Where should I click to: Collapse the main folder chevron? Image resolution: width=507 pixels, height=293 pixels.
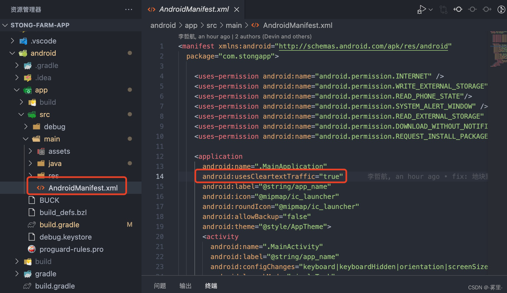click(x=26, y=139)
